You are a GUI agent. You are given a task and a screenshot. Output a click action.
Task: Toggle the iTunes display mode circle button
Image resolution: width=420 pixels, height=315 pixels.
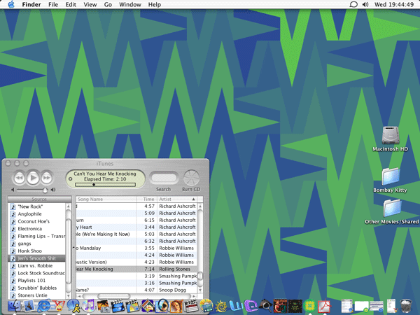pyautogui.click(x=71, y=178)
